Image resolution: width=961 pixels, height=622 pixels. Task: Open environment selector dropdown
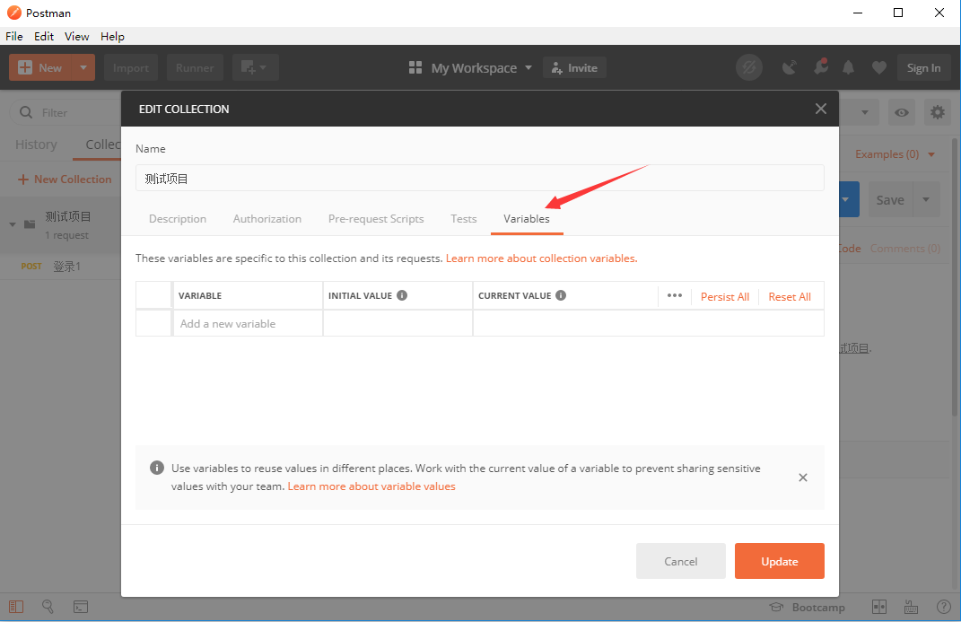click(x=865, y=112)
